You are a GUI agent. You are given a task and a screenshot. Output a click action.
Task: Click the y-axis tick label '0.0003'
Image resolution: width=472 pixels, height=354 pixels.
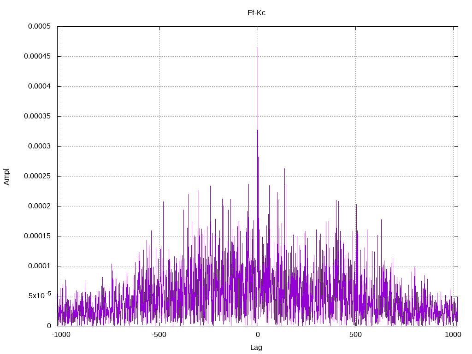40,146
